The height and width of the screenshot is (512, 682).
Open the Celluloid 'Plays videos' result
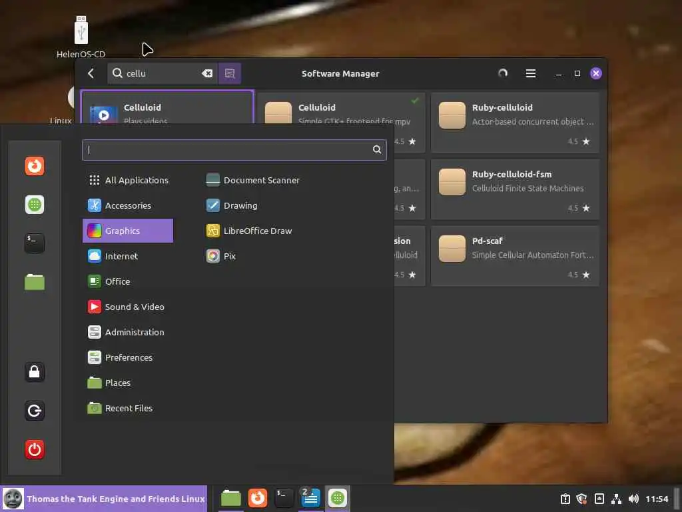tap(167, 107)
